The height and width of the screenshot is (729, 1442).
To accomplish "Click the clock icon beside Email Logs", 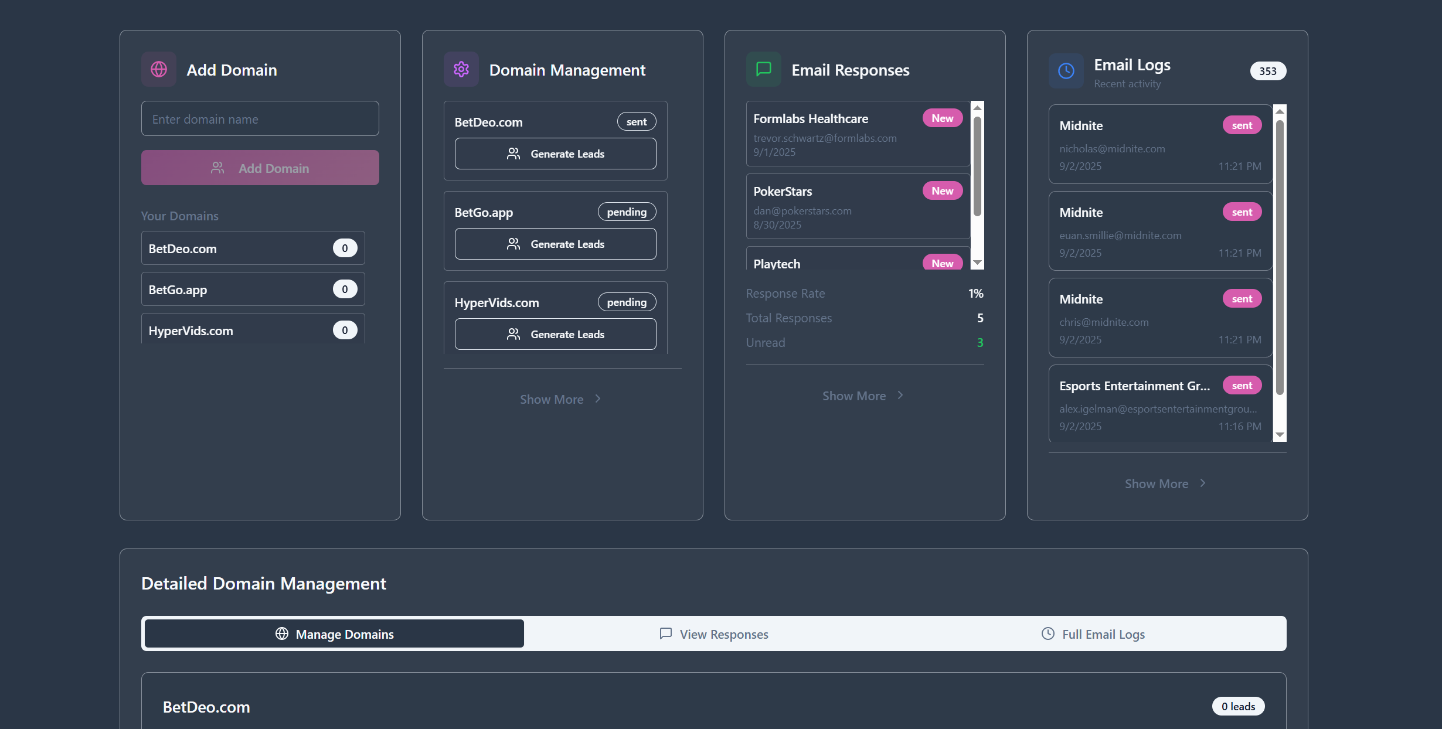I will [1066, 71].
